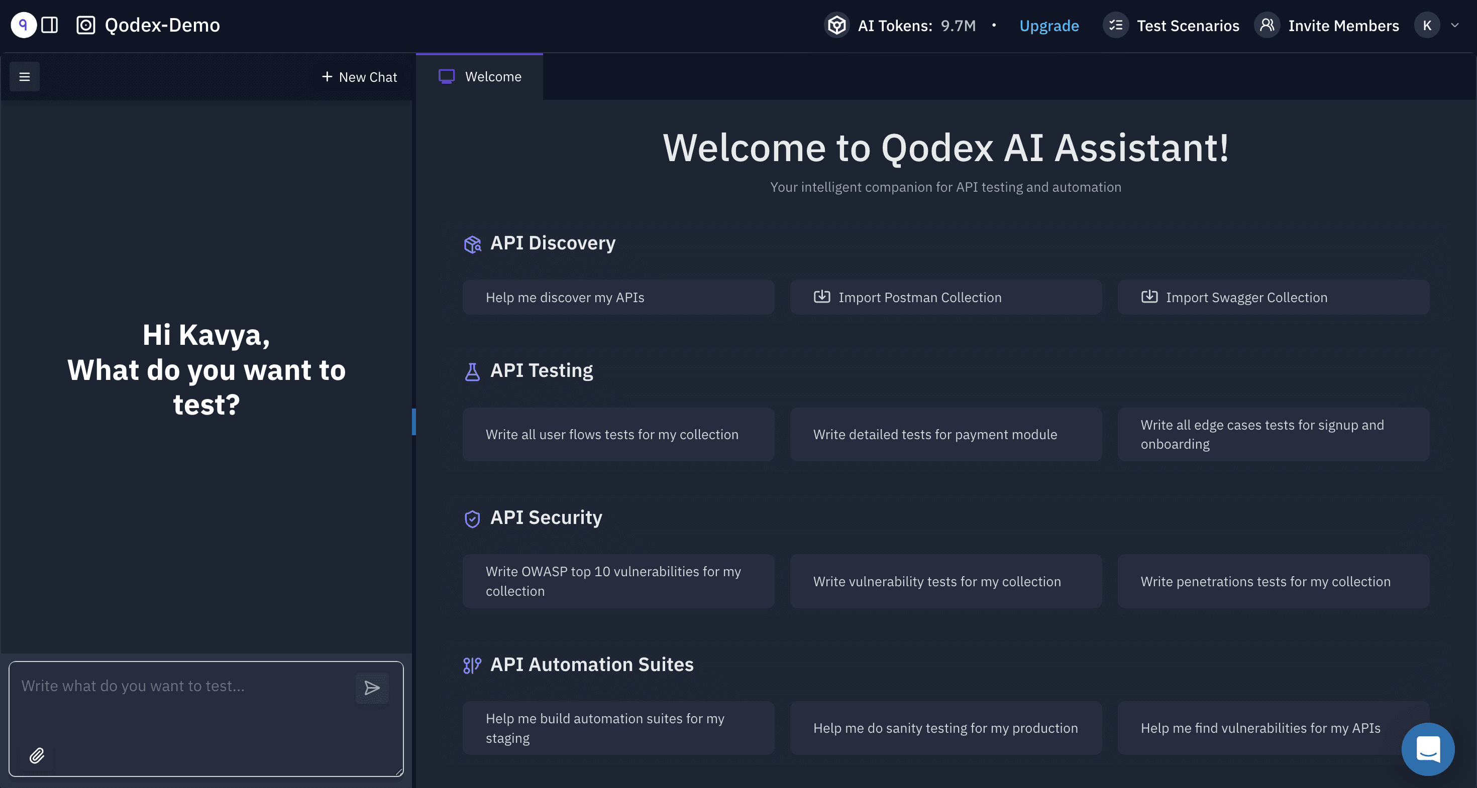Click the API Security heading text
The width and height of the screenshot is (1477, 788).
point(546,517)
